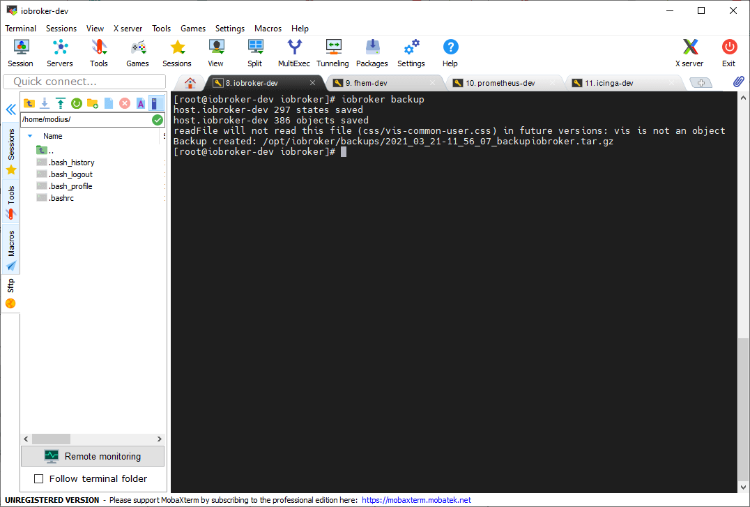Open the Help toolbar button
The height and width of the screenshot is (507, 750).
tap(450, 53)
